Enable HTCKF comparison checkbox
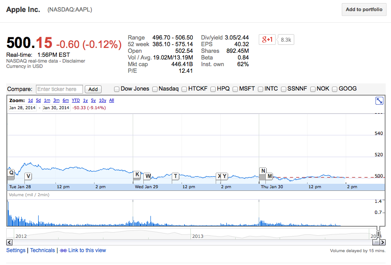 pos(184,89)
